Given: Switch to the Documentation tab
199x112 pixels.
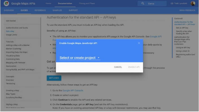Looking at the screenshot, I should (x=65, y=3).
